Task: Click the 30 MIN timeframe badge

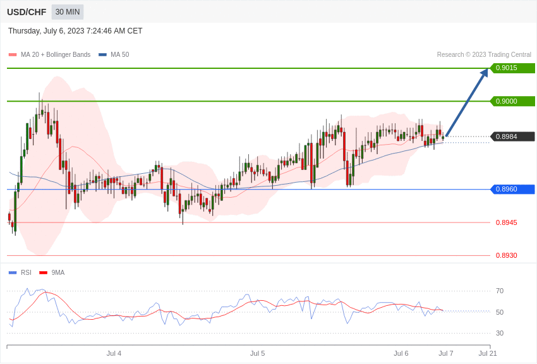Action: tap(68, 12)
